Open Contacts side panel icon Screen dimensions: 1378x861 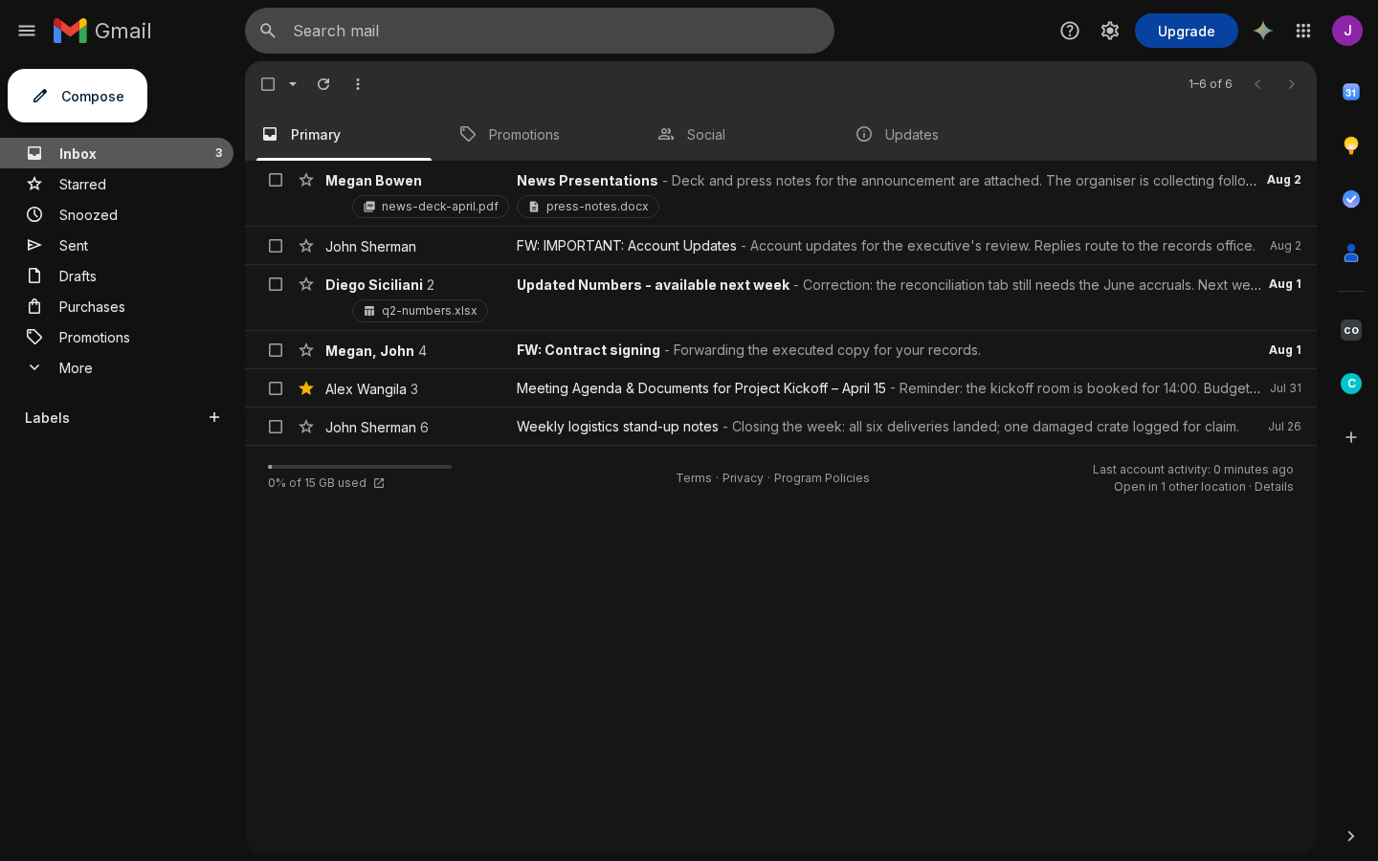1351,253
